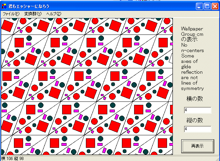Open the ヘルプ(Z) menu
This screenshot has height=161, width=220.
click(x=54, y=14)
